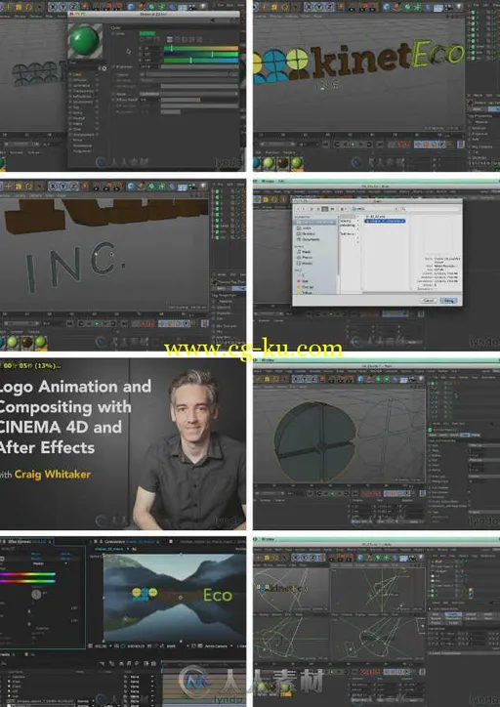Open the green Color swatch in the material editor
This screenshot has width=500, height=707.
click(x=147, y=33)
